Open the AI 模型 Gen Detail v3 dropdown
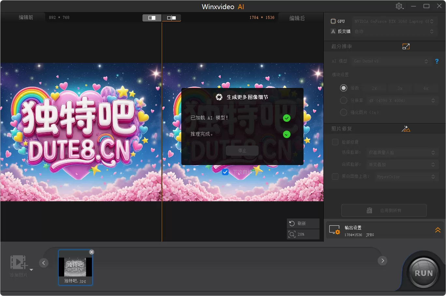This screenshot has height=296, width=446. tap(391, 61)
